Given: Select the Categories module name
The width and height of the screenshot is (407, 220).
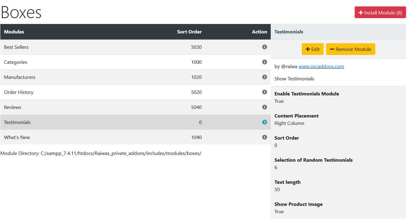Looking at the screenshot, I should [16, 62].
